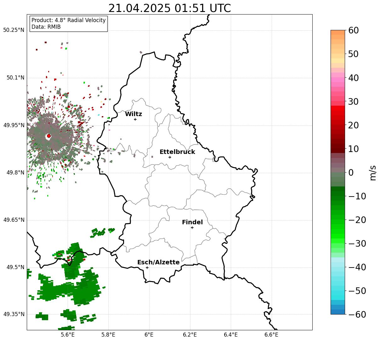Click the bright green colorbar segment near −30
The height and width of the screenshot is (341, 380).
(x=338, y=240)
